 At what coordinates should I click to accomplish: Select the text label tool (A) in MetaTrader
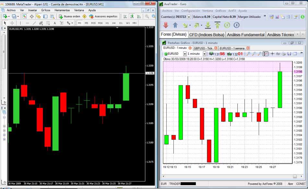tap(54, 23)
